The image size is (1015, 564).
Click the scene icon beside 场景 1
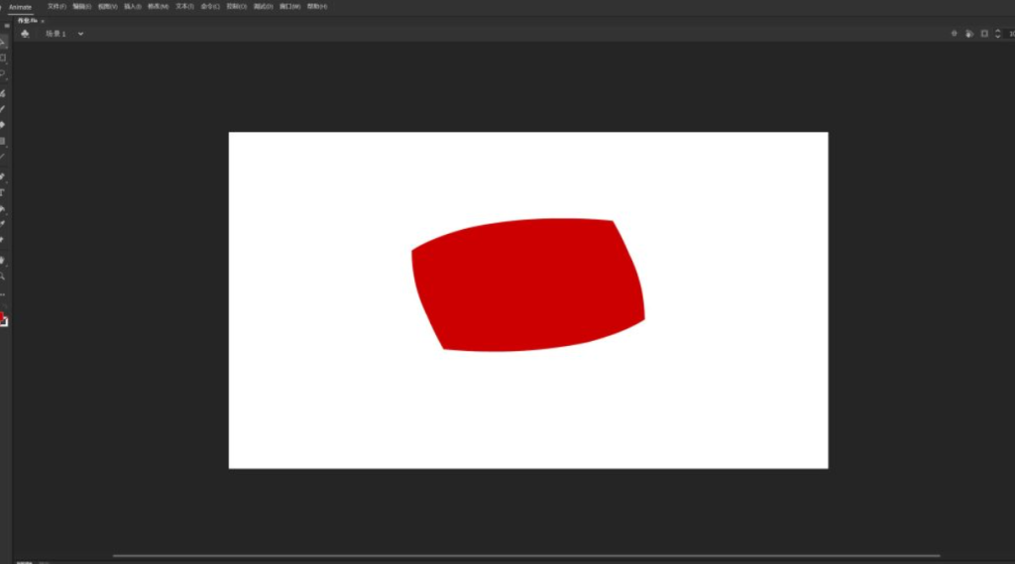coord(25,34)
